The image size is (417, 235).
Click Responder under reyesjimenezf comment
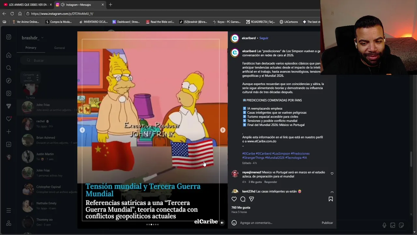coord(271,182)
